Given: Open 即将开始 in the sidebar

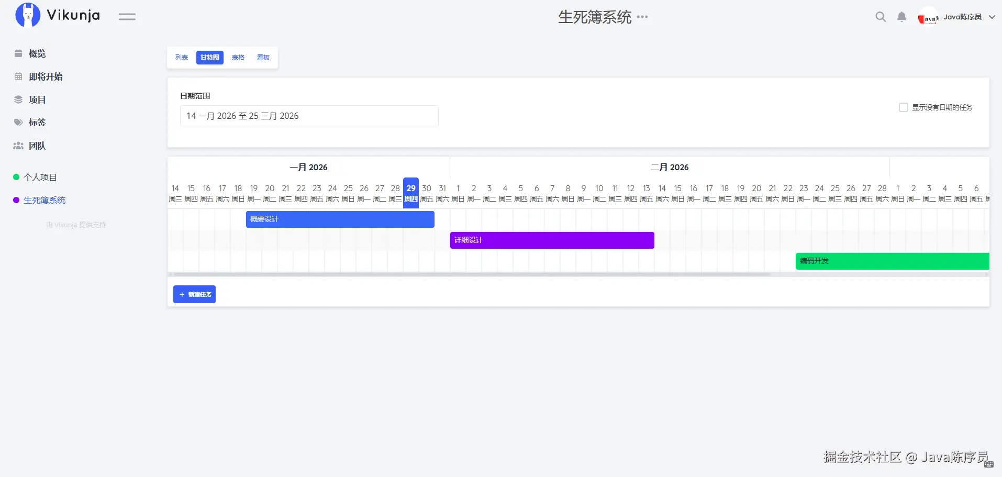Looking at the screenshot, I should point(46,76).
